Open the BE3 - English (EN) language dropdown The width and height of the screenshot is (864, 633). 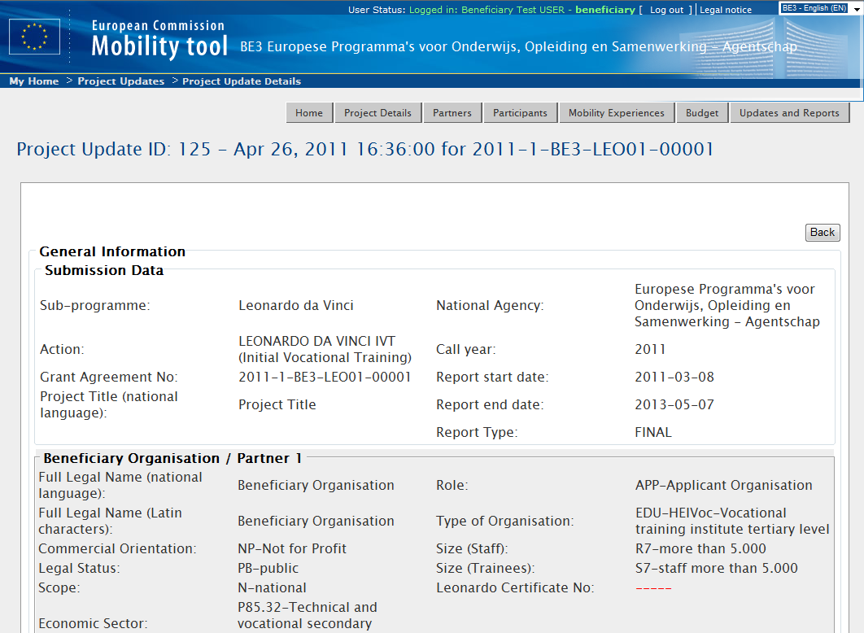[820, 8]
